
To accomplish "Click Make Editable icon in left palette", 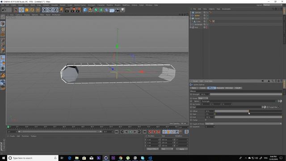I will point(3,17).
